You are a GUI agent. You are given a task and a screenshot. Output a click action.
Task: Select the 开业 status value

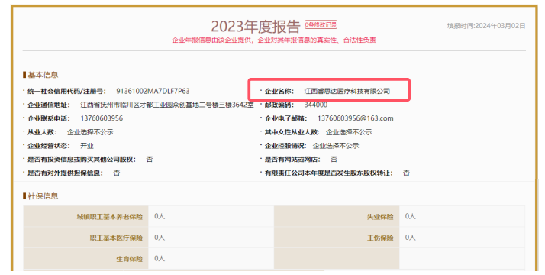(x=87, y=146)
